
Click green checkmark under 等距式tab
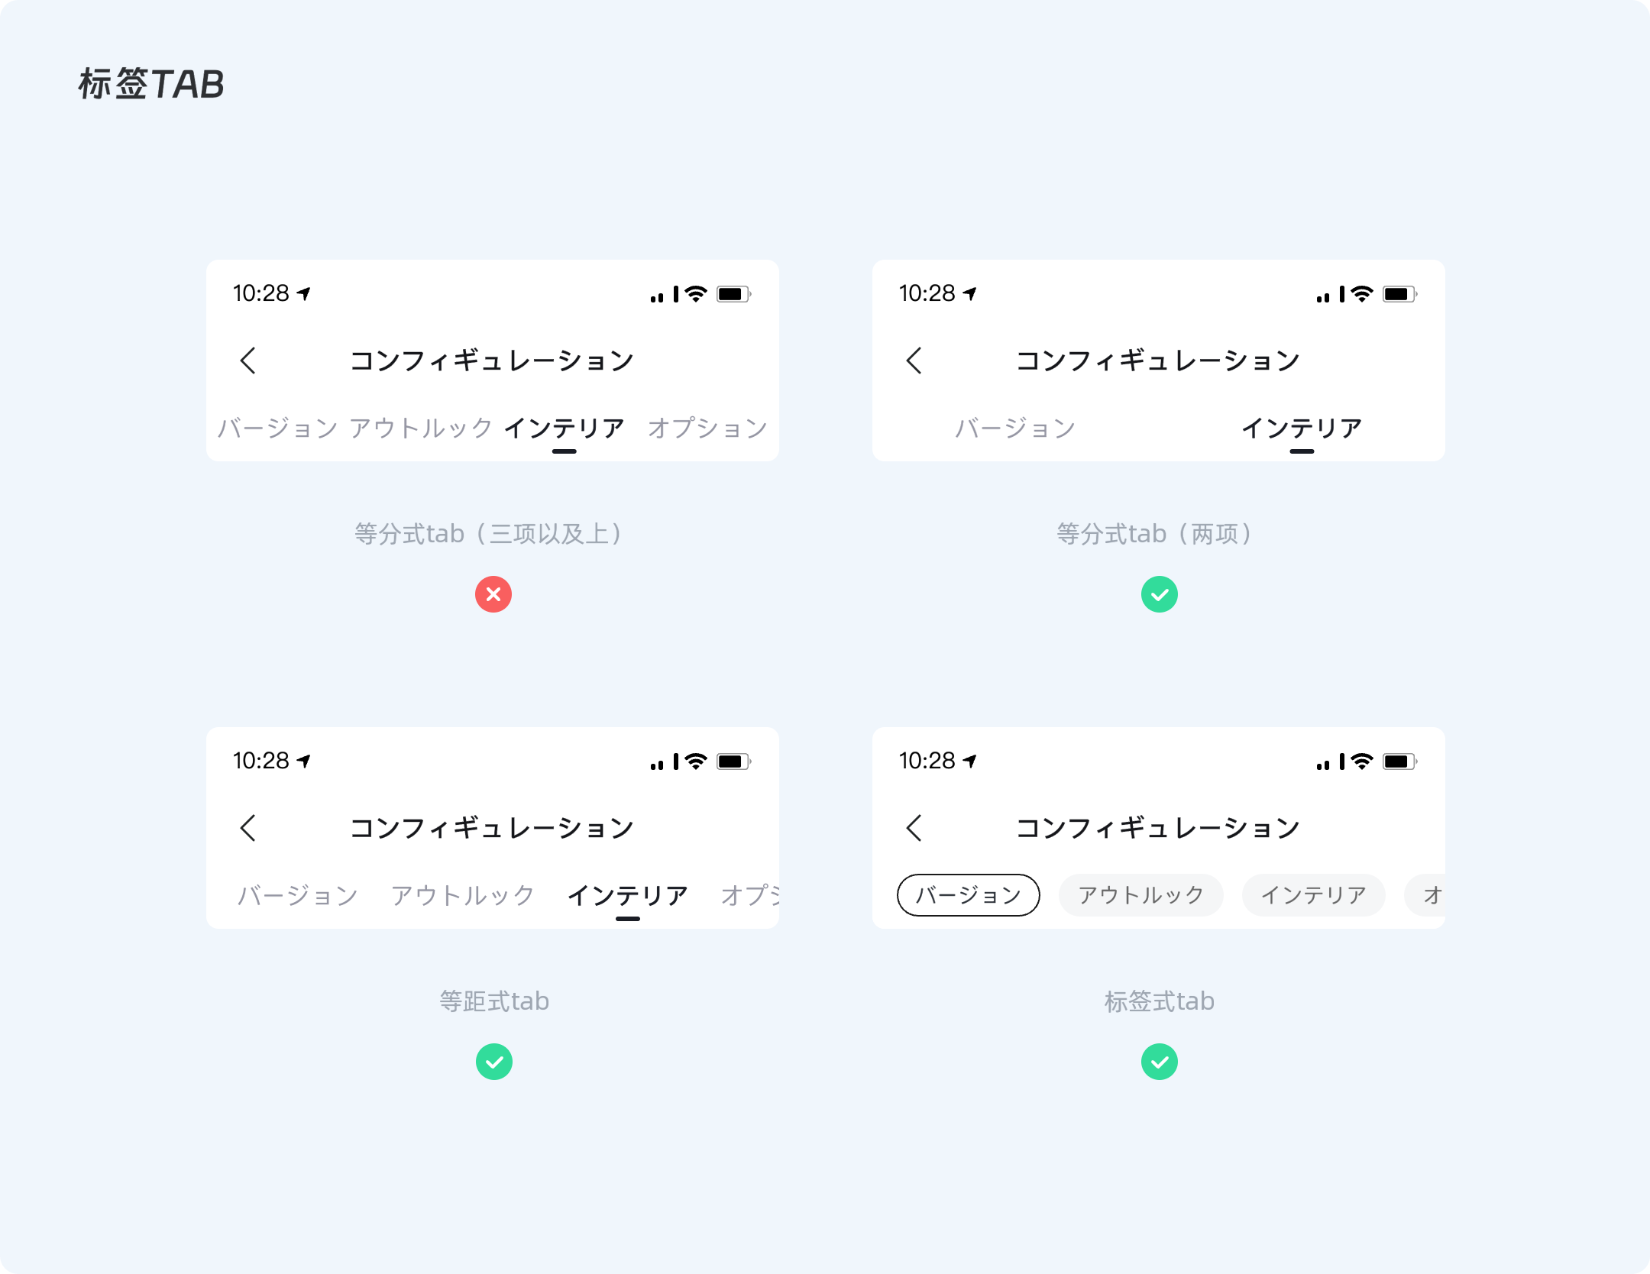point(494,1062)
